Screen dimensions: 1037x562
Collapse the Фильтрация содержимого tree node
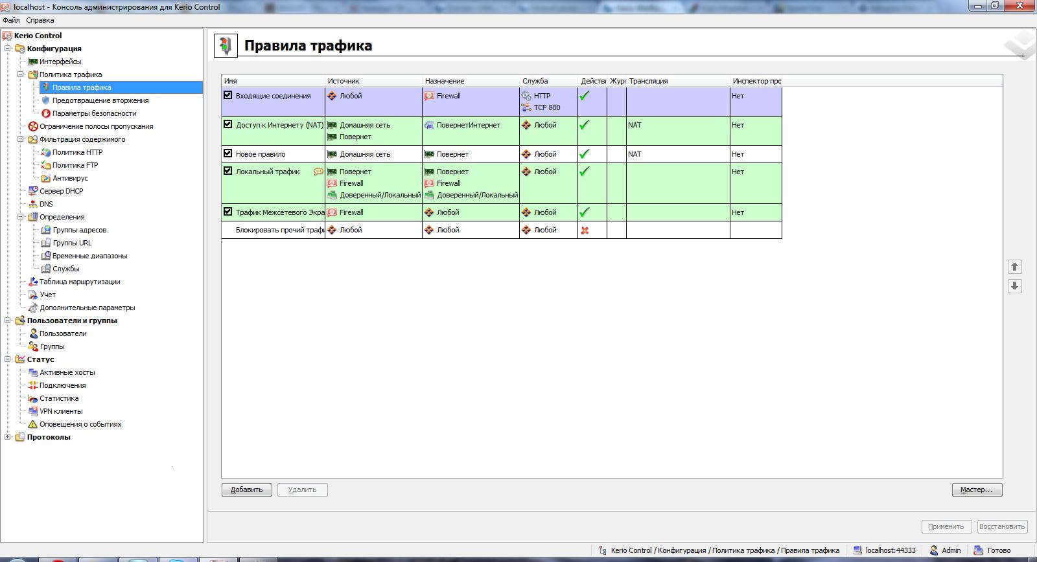point(21,139)
